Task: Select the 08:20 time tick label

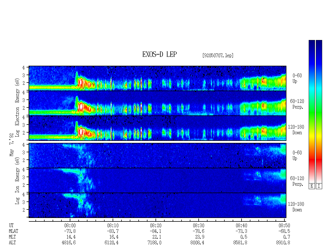Action: tap(155, 225)
